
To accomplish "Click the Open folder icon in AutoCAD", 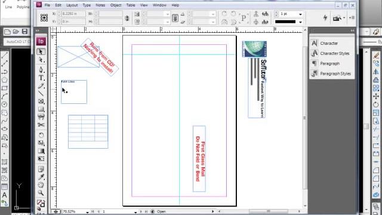I will [x=16, y=32].
